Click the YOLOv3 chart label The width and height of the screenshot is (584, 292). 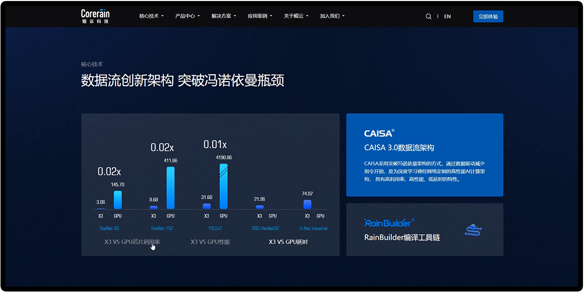(215, 228)
